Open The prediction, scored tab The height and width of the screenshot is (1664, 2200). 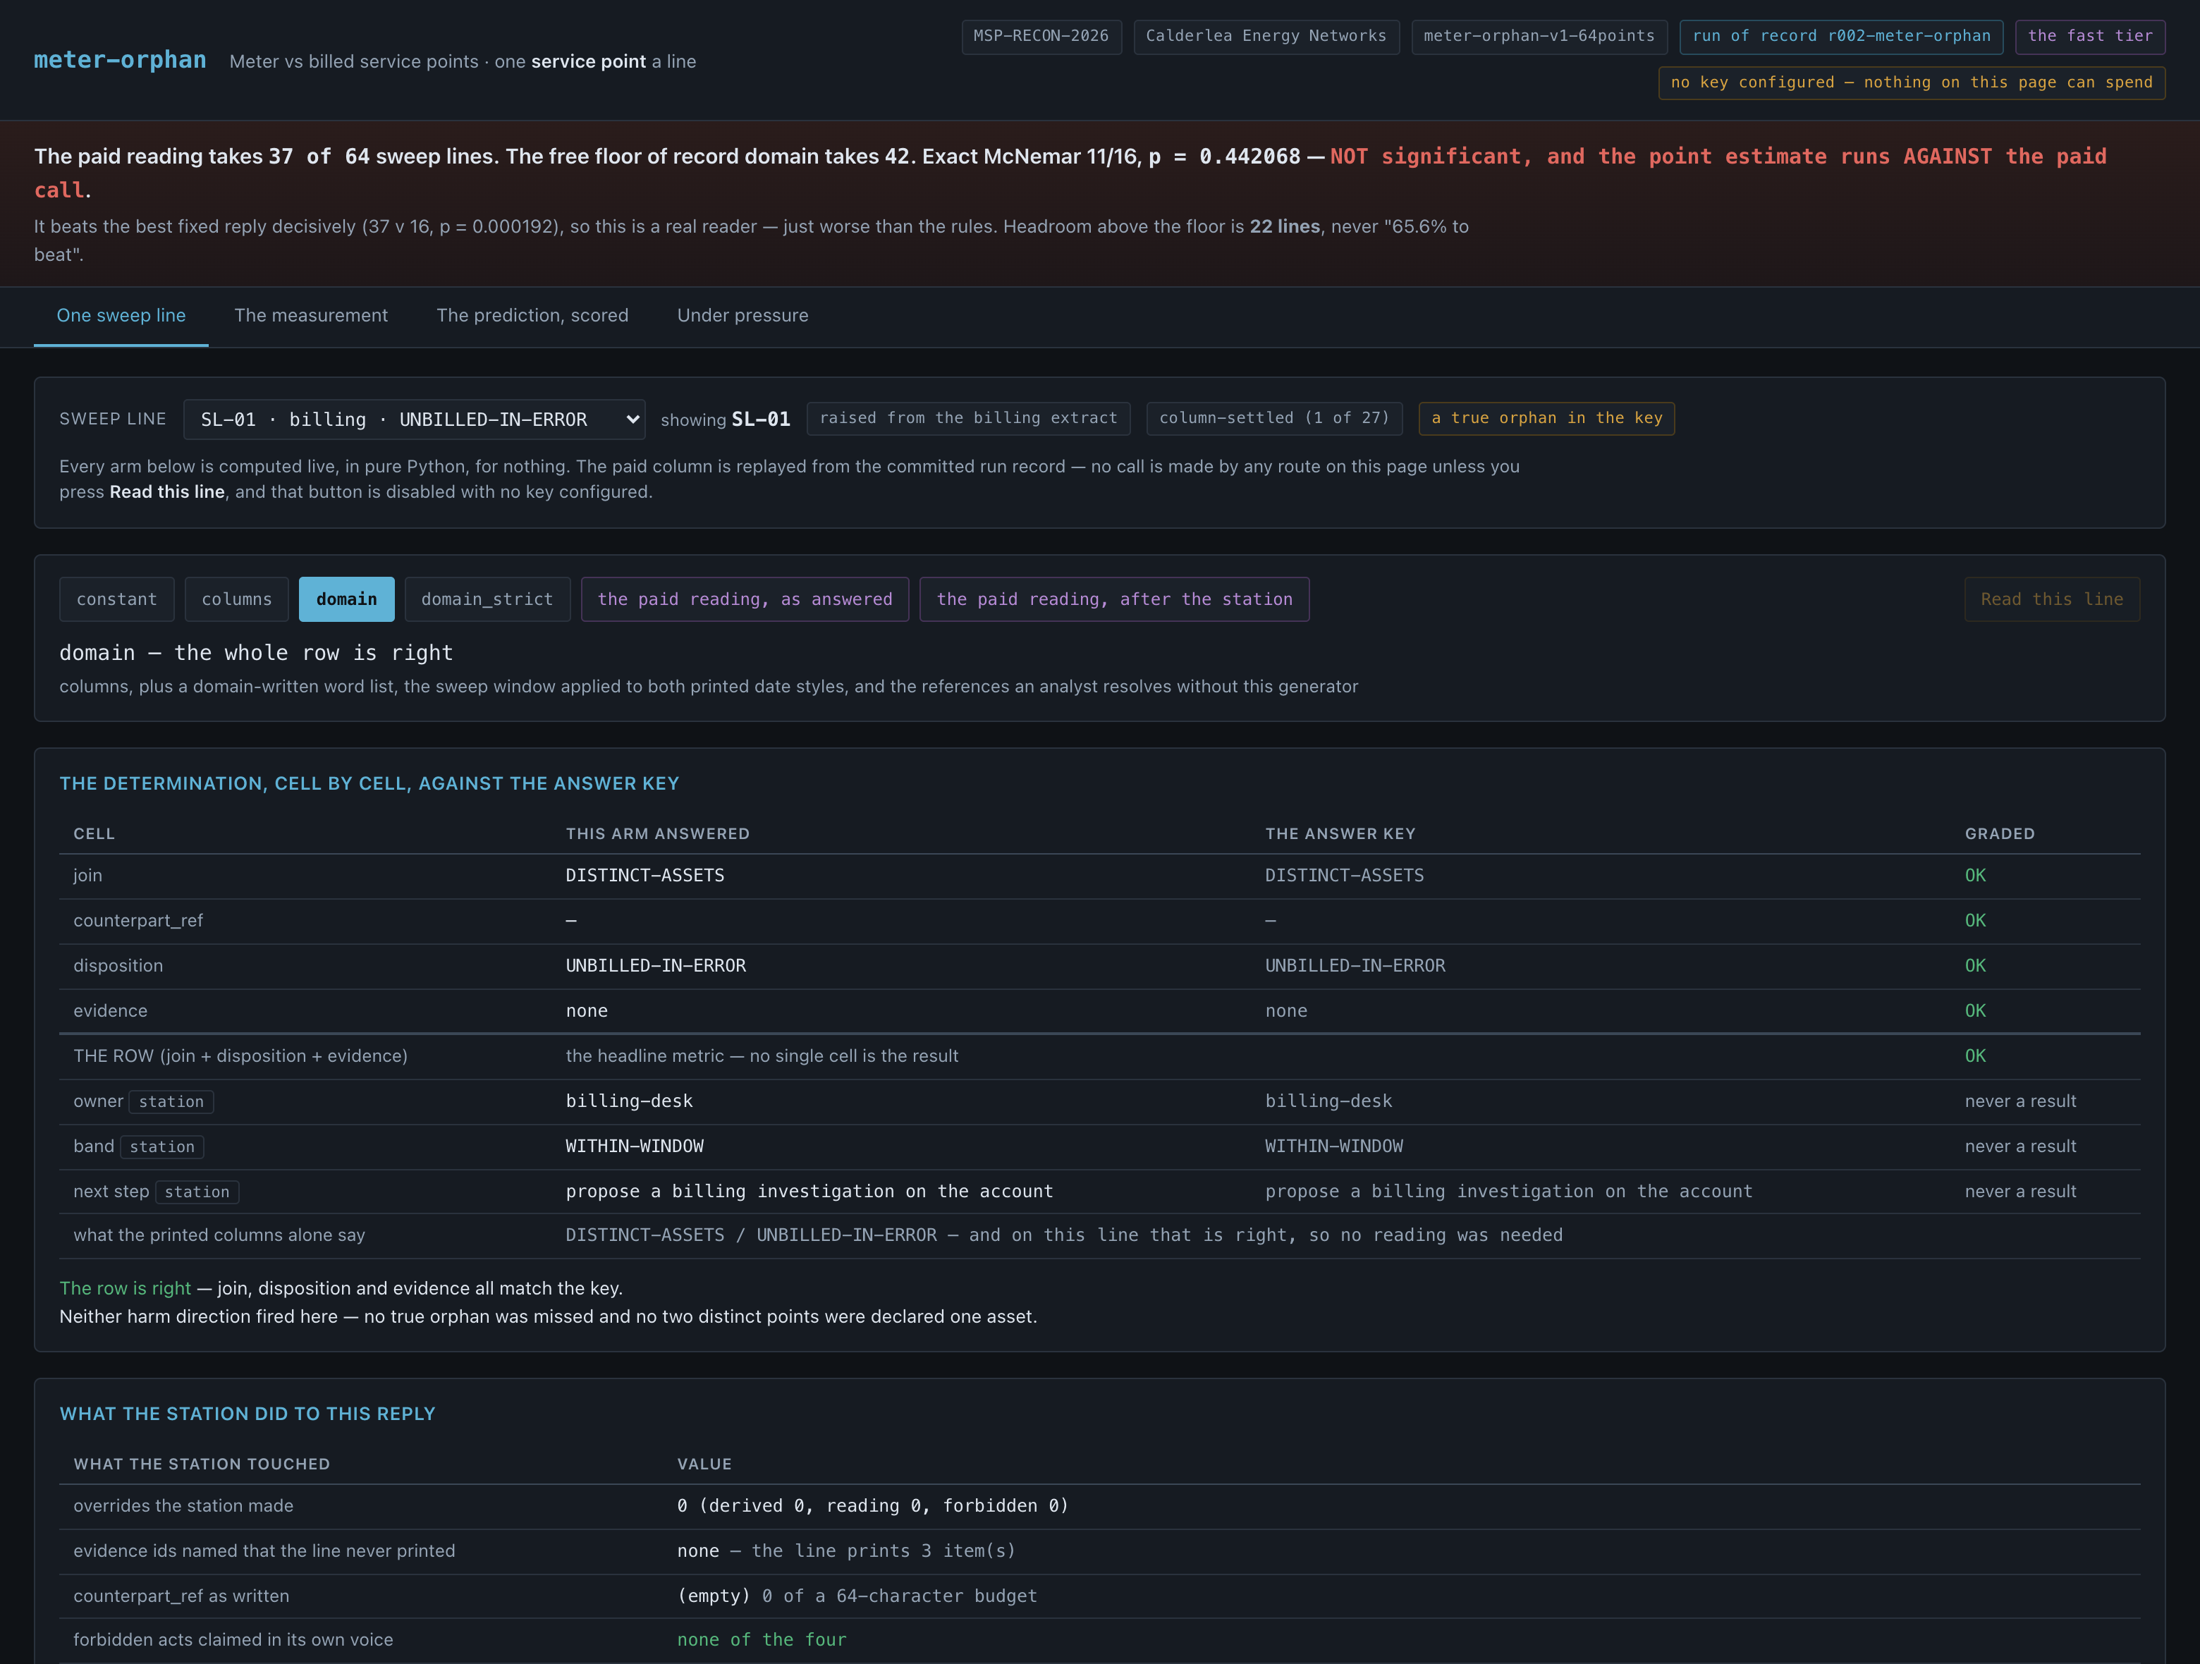click(x=532, y=315)
